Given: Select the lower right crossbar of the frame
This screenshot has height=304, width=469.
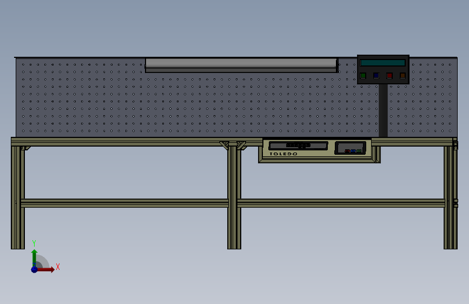Looking at the screenshot, I should coord(341,203).
